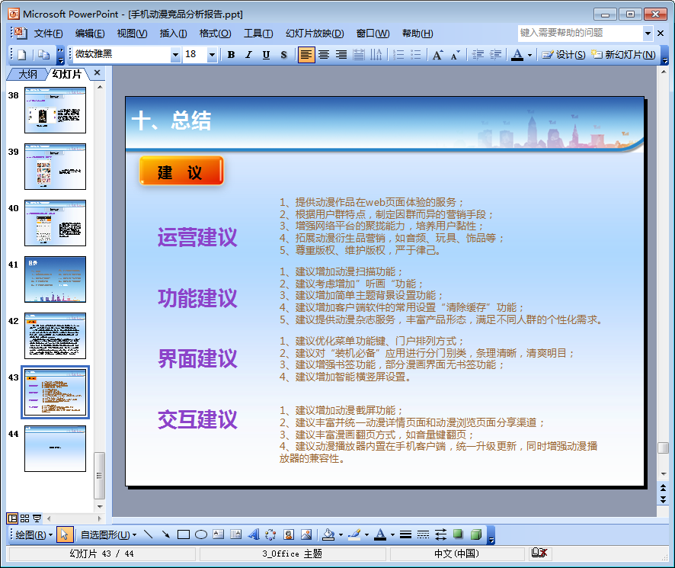Select slide 38 thumbnail
675x568 pixels.
click(55, 110)
